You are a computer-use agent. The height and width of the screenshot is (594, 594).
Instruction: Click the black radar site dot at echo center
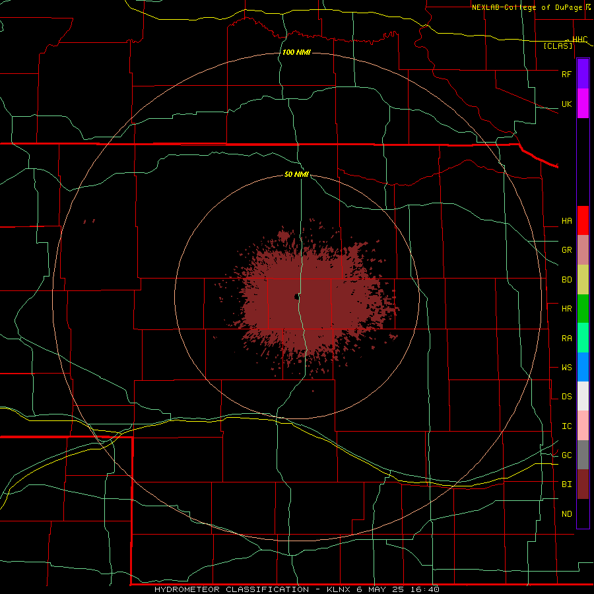[x=296, y=296]
